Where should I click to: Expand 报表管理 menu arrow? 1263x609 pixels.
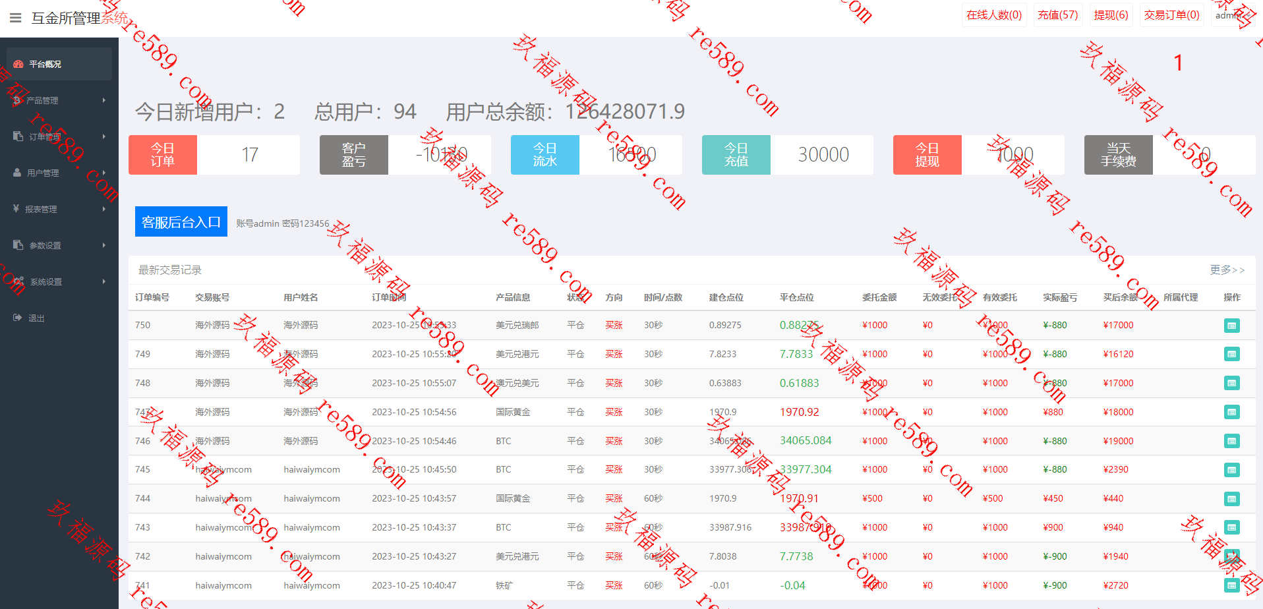coord(104,209)
